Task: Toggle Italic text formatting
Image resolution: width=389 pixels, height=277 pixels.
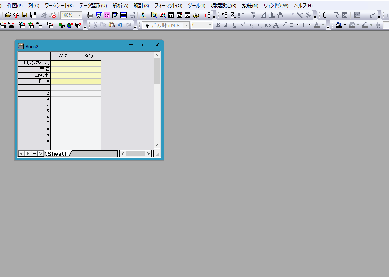Action: 226,25
